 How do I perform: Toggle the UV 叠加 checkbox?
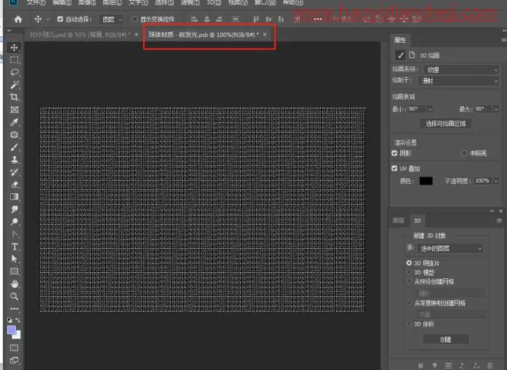[x=394, y=169]
